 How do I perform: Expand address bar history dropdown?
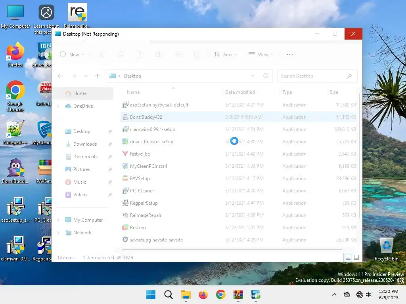(x=253, y=76)
